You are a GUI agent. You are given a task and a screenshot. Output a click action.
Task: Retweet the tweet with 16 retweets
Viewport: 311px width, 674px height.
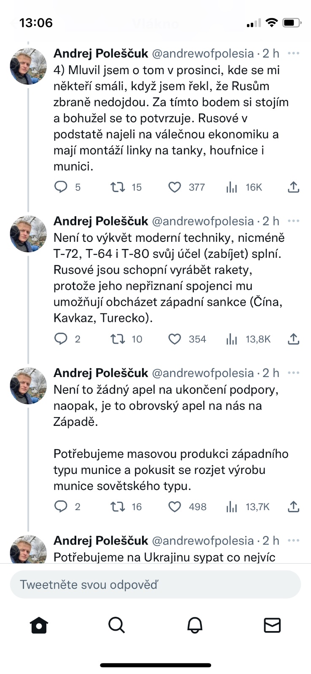click(x=118, y=507)
